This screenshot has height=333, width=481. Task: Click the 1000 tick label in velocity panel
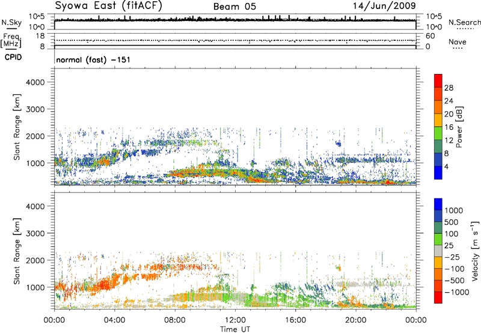coord(35,287)
